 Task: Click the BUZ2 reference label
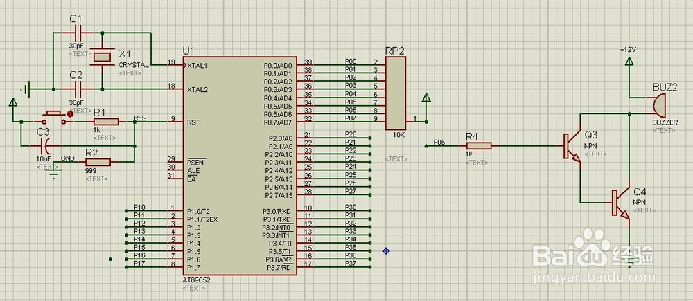click(x=665, y=87)
